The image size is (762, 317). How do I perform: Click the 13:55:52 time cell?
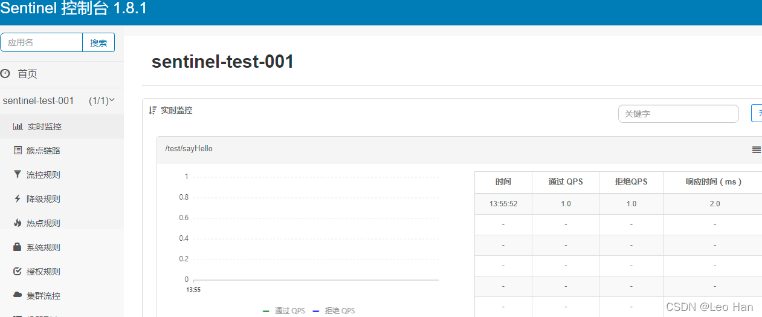(x=503, y=204)
